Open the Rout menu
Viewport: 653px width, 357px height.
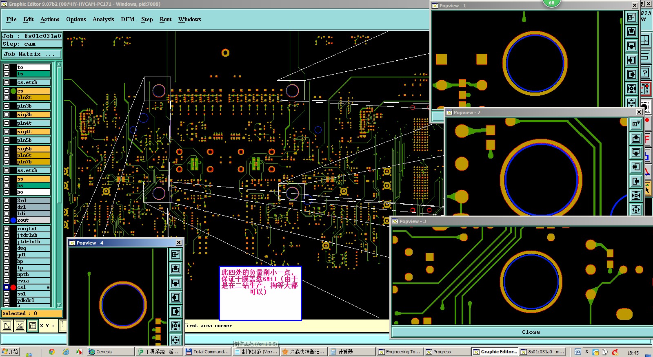pyautogui.click(x=166, y=19)
